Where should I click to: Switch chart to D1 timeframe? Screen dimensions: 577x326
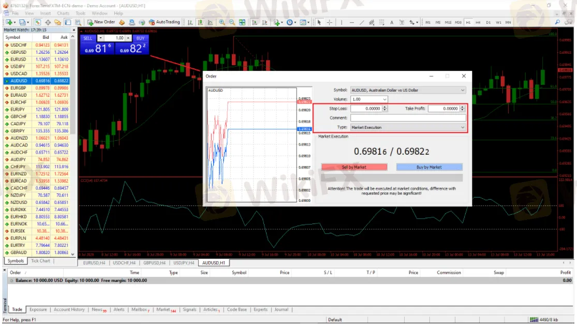point(489,22)
